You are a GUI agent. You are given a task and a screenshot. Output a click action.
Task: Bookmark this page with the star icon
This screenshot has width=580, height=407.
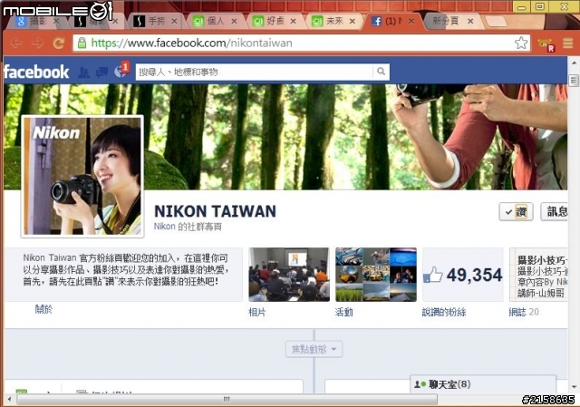point(521,43)
